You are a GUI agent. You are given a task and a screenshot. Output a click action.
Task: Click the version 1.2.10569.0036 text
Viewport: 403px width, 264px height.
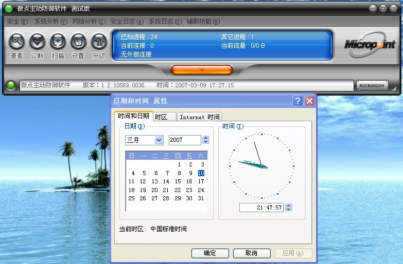point(113,85)
